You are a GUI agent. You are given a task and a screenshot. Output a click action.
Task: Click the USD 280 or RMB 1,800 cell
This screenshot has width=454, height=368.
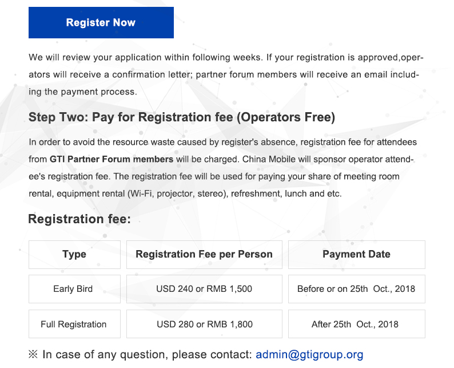(x=204, y=324)
